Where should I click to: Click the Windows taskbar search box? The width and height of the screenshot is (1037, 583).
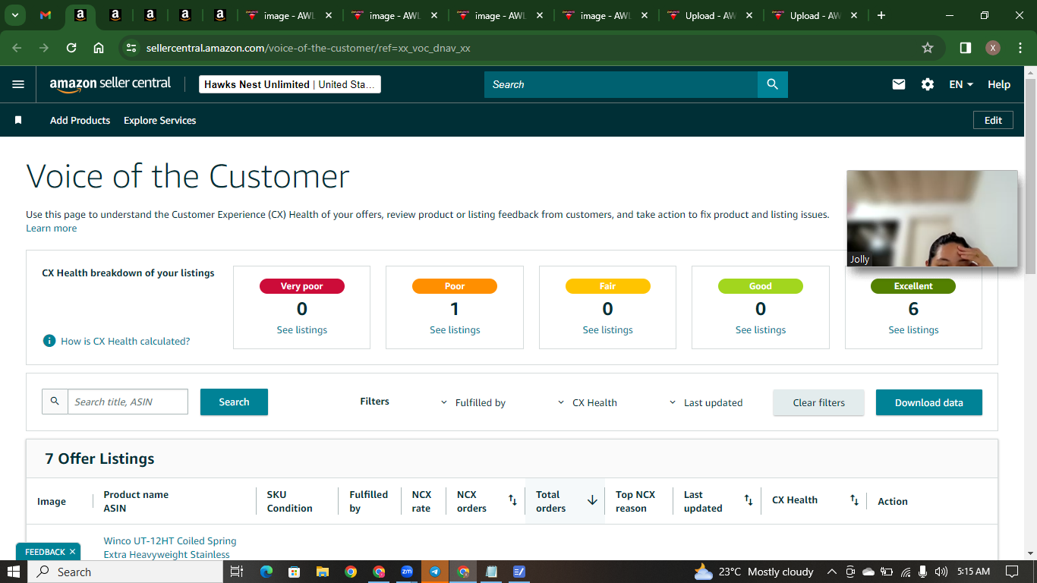125,572
